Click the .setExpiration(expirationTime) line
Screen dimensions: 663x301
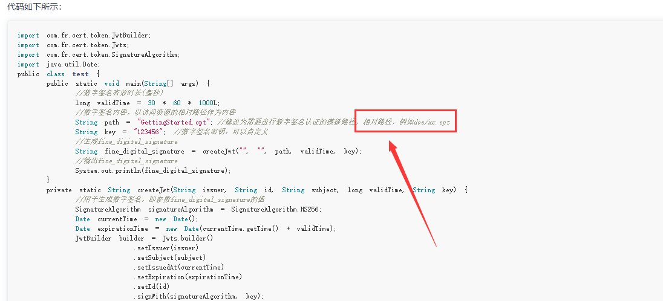(188, 277)
